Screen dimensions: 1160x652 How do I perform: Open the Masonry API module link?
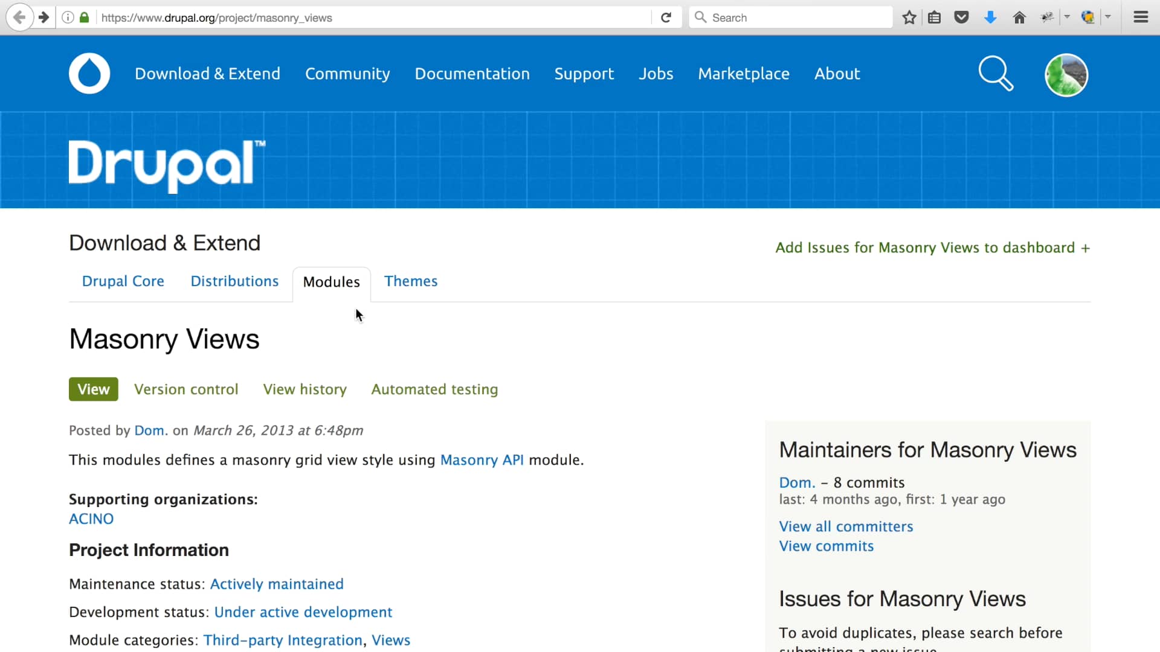[x=482, y=460]
